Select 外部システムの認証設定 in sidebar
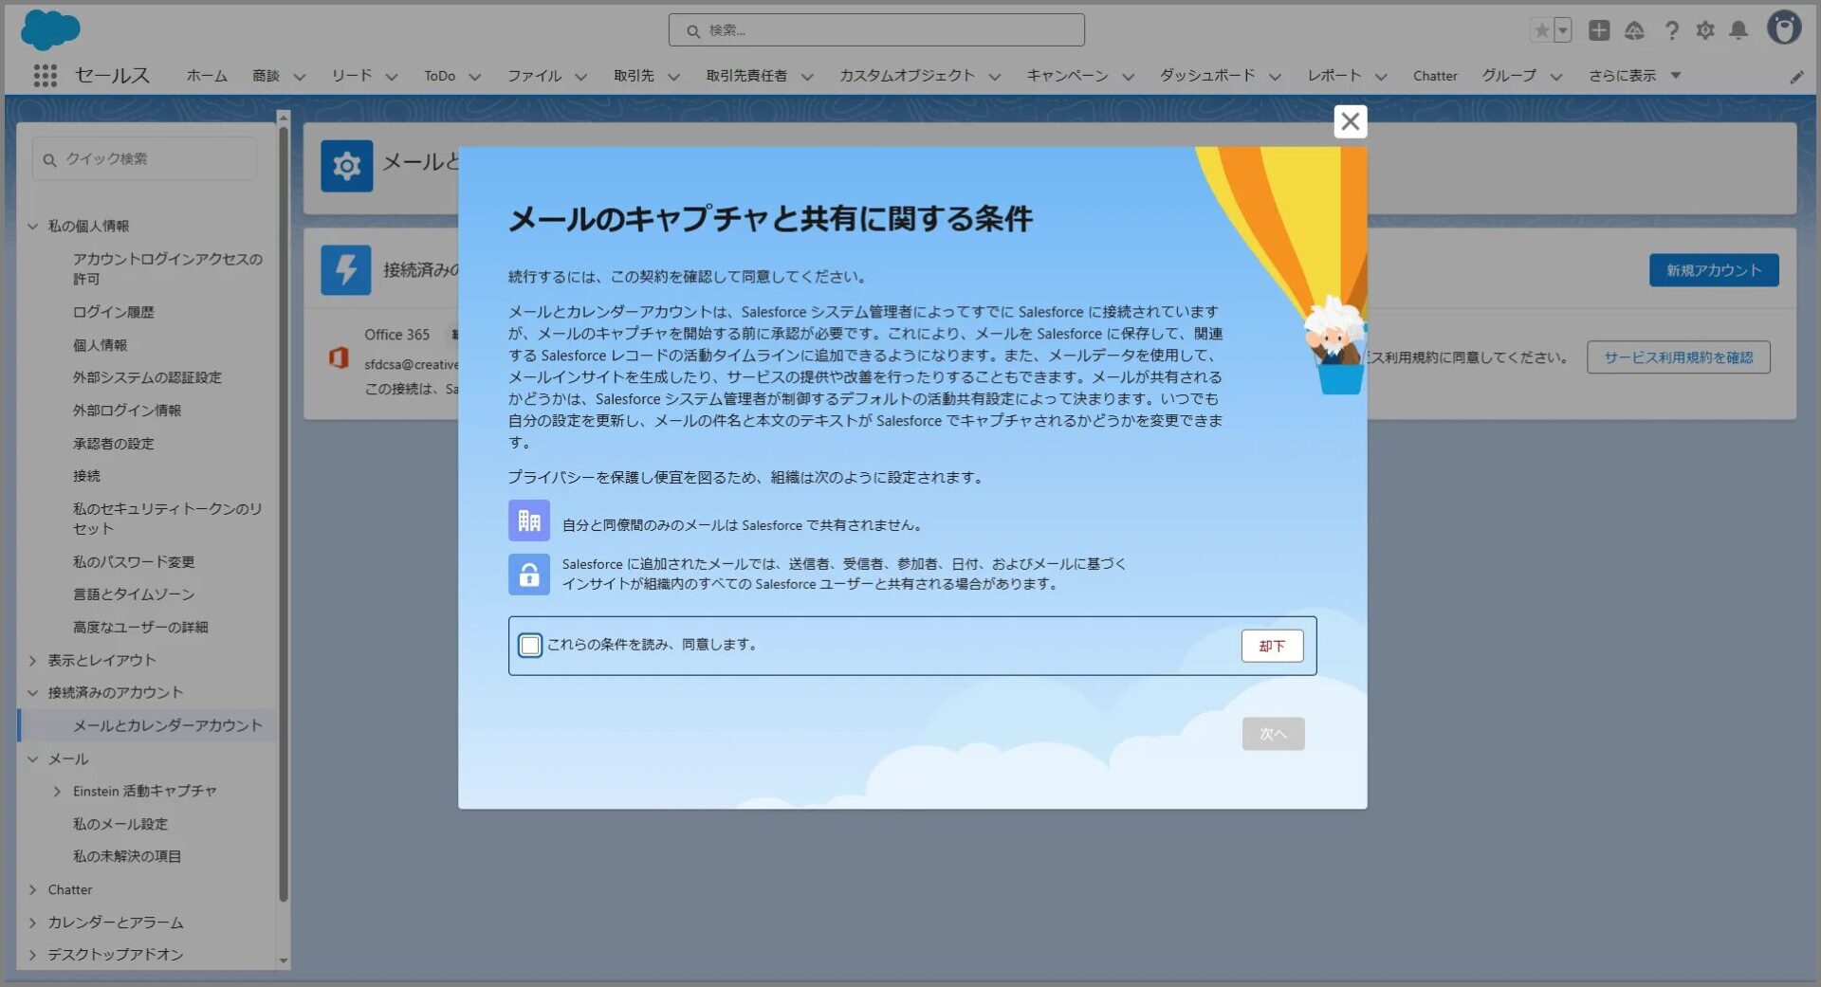Screen dimensions: 1821x987 click(147, 377)
